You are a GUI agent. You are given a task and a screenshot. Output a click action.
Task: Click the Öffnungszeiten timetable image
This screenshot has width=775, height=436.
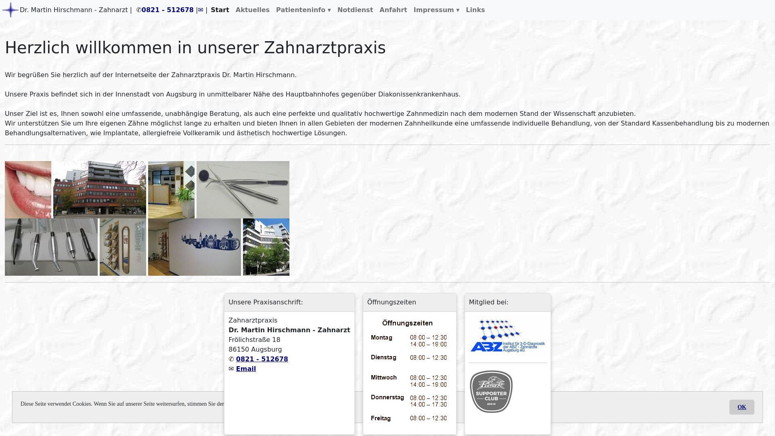[x=409, y=371]
